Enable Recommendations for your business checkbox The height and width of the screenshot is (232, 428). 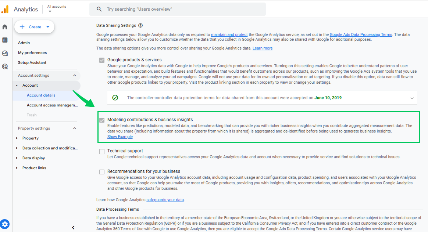(102, 172)
